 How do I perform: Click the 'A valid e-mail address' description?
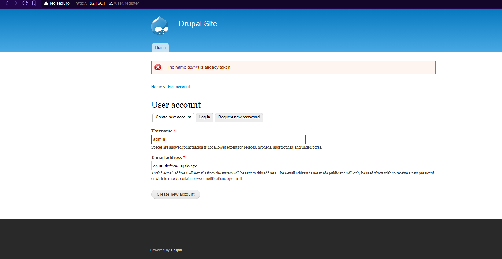point(293,176)
